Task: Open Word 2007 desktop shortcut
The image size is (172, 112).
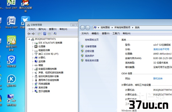Action: point(11,22)
